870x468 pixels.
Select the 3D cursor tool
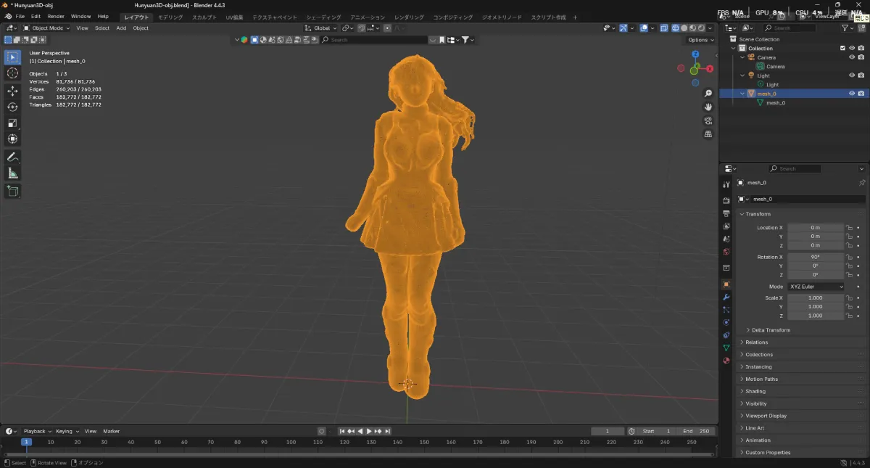[x=12, y=72]
